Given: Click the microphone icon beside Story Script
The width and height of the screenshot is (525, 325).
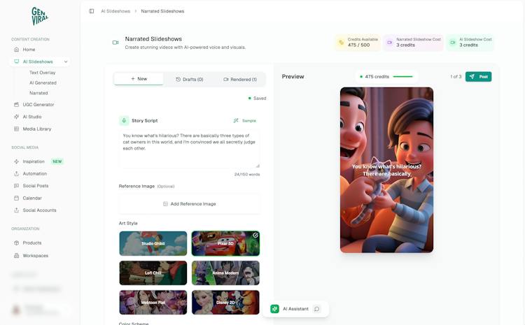Looking at the screenshot, I should pyautogui.click(x=124, y=120).
